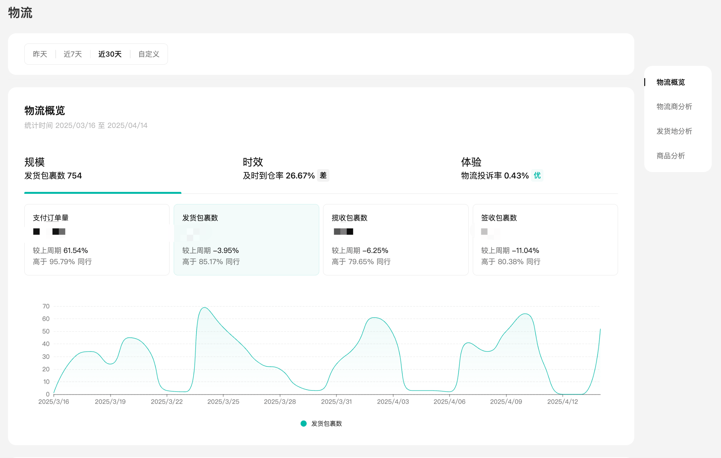This screenshot has width=721, height=458.
Task: Select 近7天 time range
Action: (73, 54)
